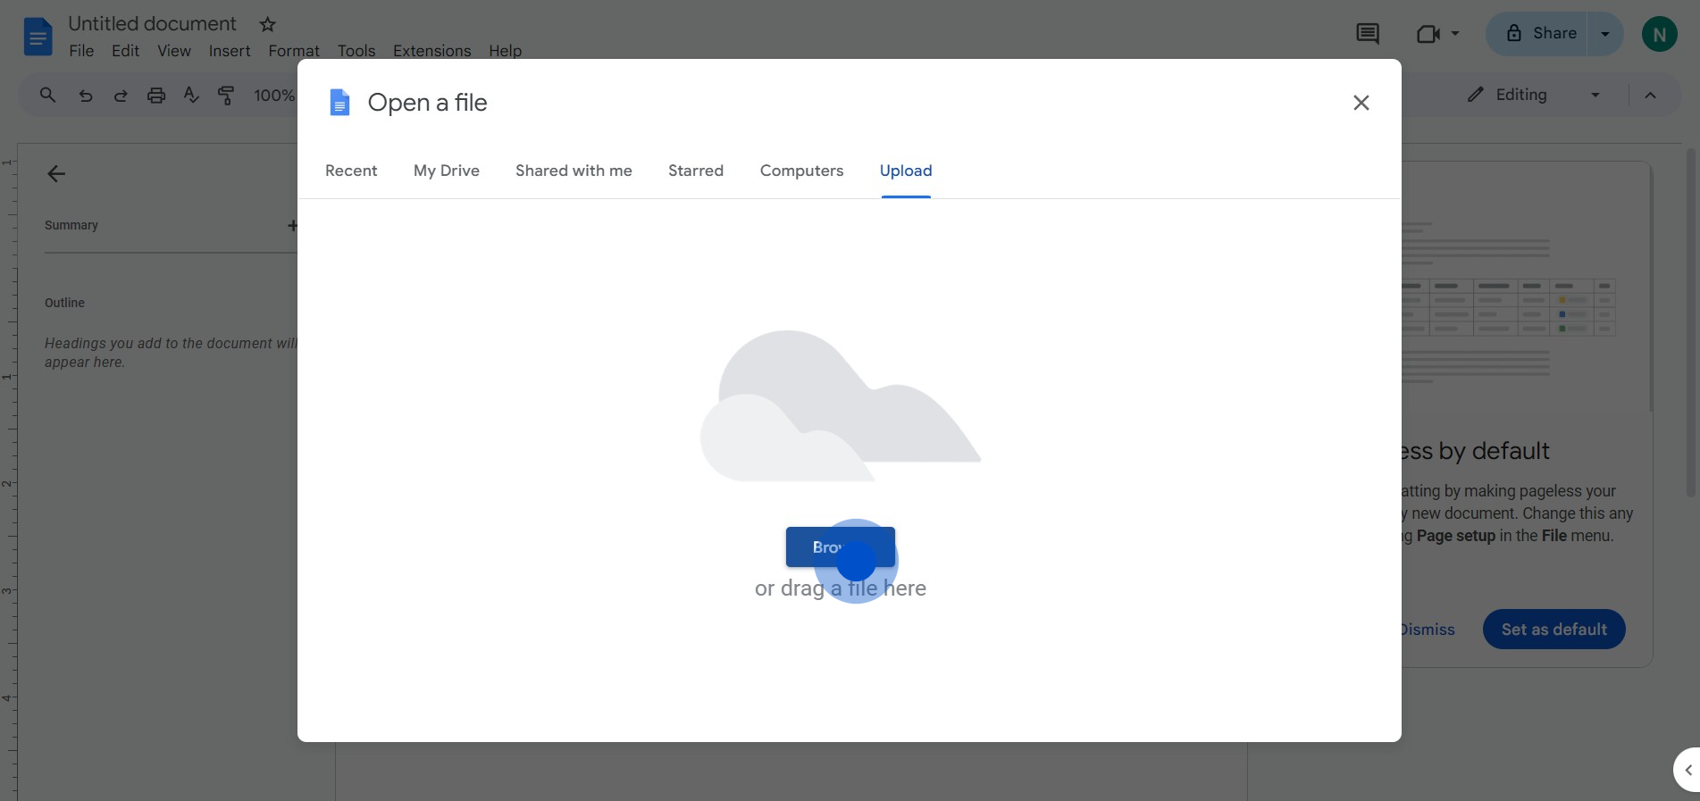Viewport: 1700px width, 801px height.
Task: Click the Browse button
Action: coord(841,547)
